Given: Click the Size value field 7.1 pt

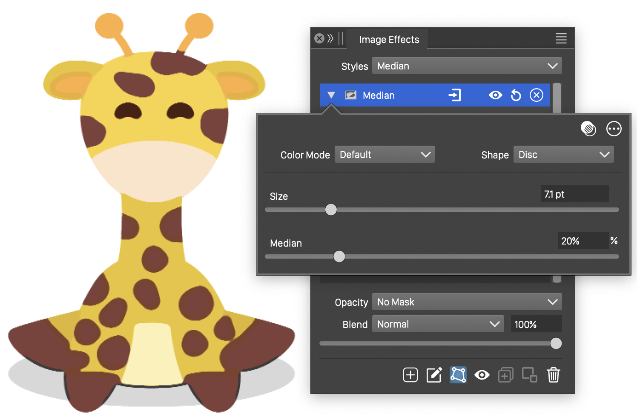Looking at the screenshot, I should pos(574,194).
